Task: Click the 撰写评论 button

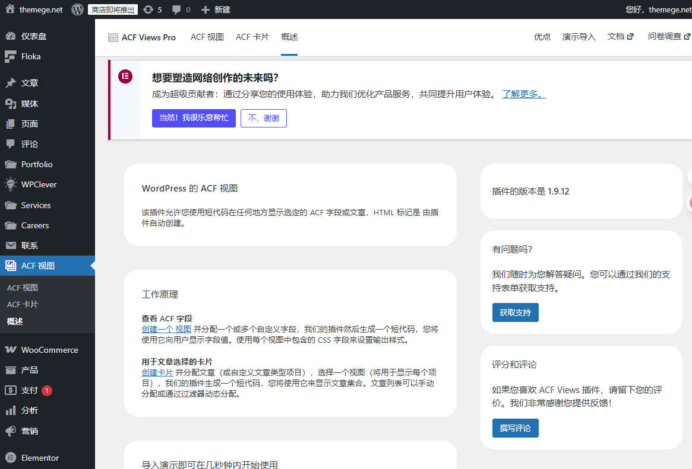Action: point(515,427)
